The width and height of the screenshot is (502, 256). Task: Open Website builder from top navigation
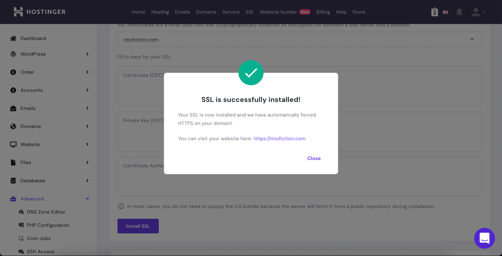click(278, 12)
